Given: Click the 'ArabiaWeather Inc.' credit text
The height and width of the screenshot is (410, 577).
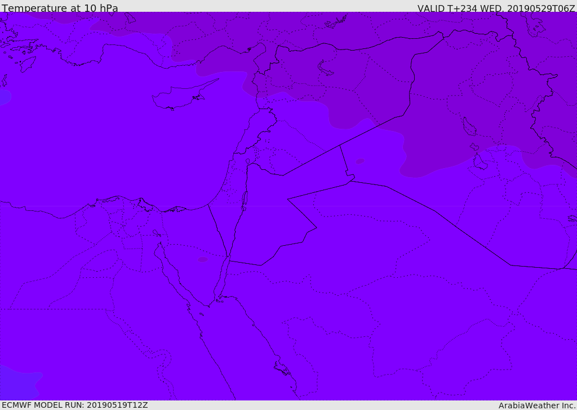Looking at the screenshot, I should pos(536,406).
